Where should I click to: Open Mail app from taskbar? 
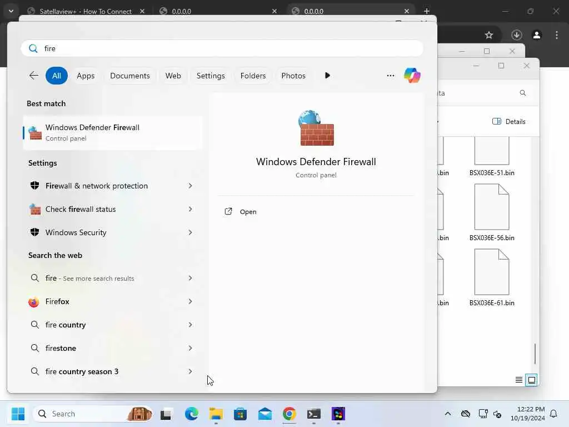[265, 414]
